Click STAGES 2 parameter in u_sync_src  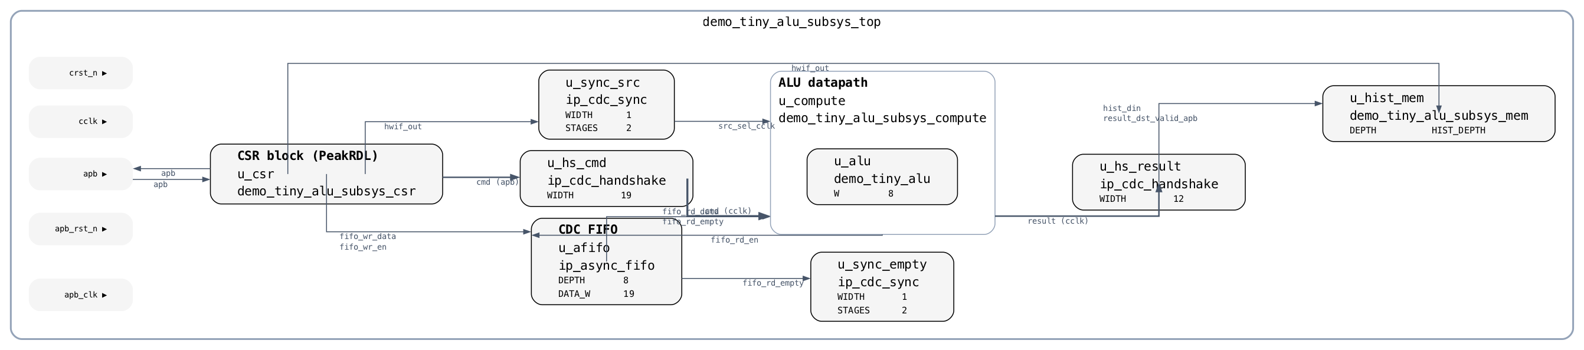[x=598, y=128]
